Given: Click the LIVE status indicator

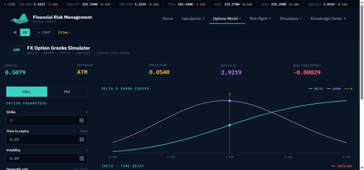Looking at the screenshot, I should point(10,5).
